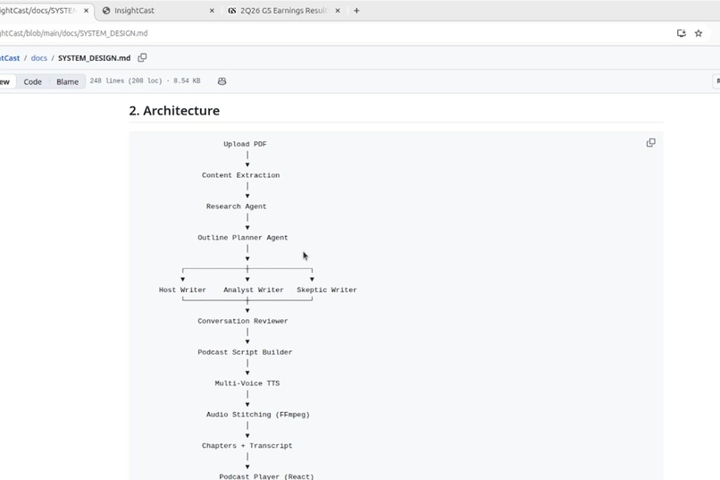Switch to the Blame view tab

(x=68, y=81)
